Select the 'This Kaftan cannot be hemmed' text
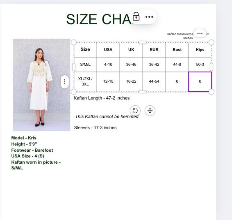The height and width of the screenshot is (220, 232). coord(107,116)
